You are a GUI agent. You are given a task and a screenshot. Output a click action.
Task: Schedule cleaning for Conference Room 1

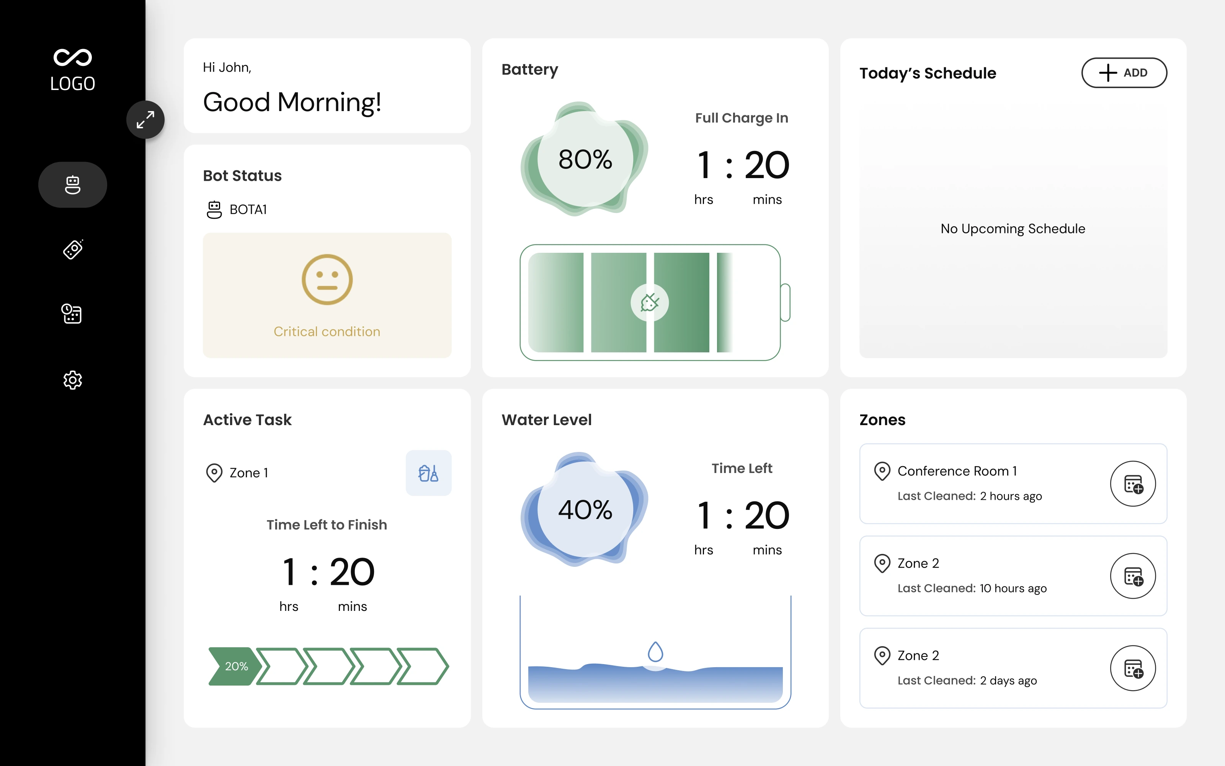[x=1133, y=484]
